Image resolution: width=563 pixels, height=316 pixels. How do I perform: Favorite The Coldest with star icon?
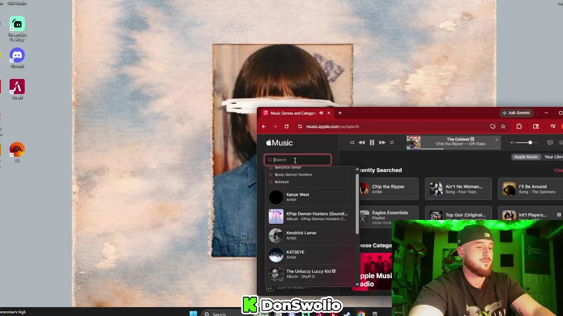tap(497, 140)
